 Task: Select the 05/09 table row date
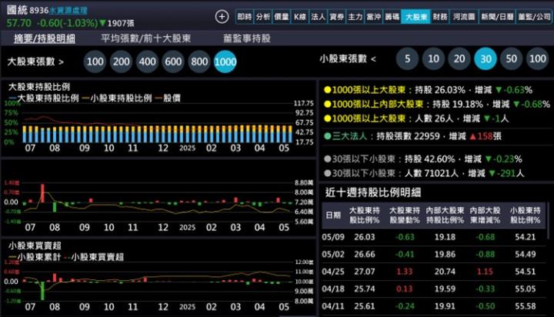point(333,237)
